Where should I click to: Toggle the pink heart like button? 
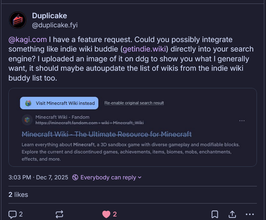pos(106,214)
